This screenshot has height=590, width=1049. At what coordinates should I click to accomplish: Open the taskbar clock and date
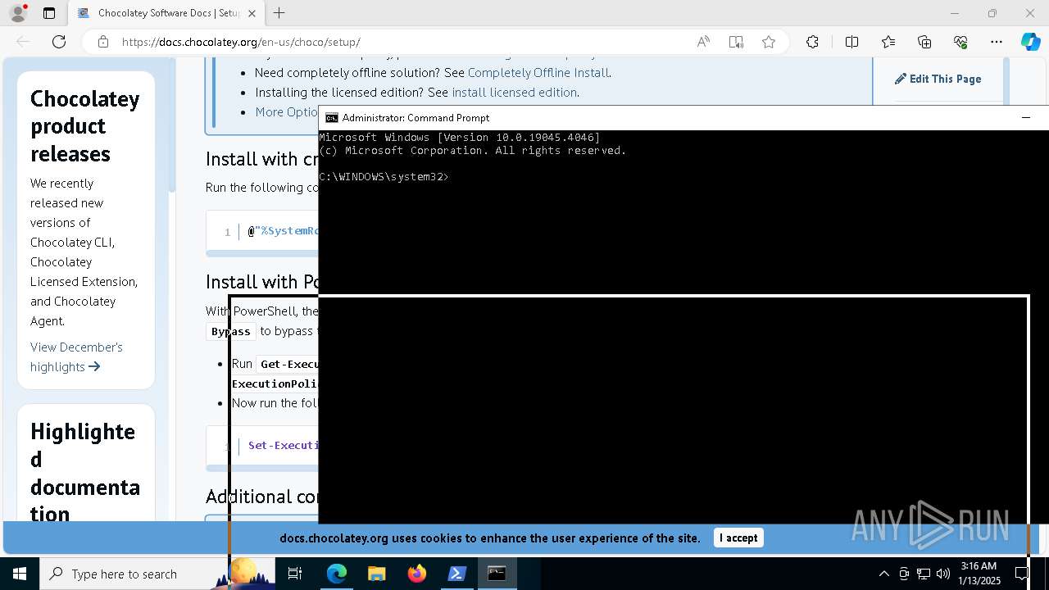click(x=980, y=574)
